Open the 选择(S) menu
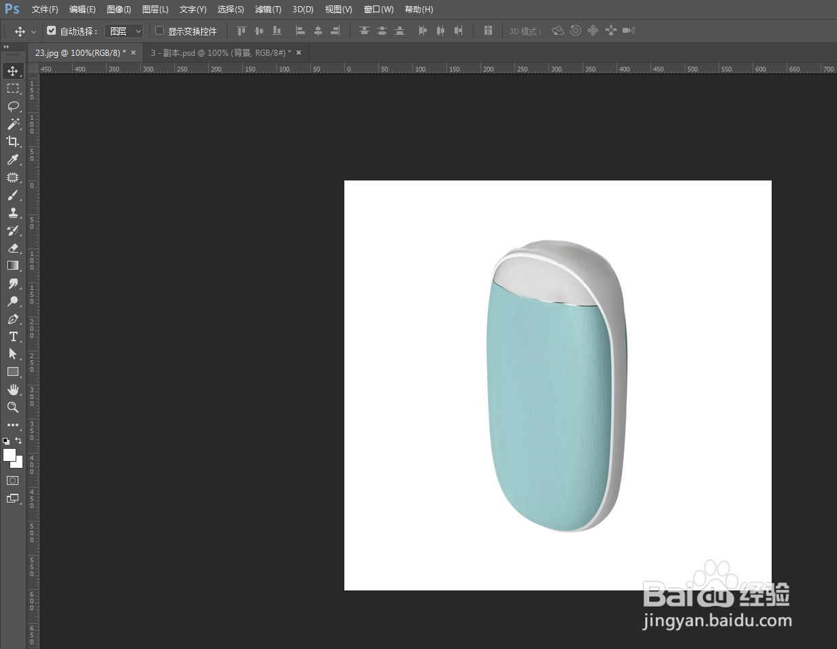The height and width of the screenshot is (649, 837). tap(231, 10)
